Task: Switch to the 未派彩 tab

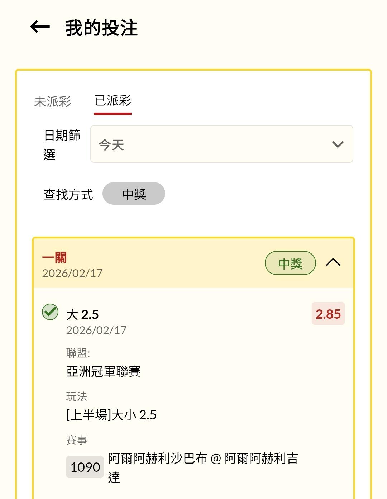Action: (53, 101)
